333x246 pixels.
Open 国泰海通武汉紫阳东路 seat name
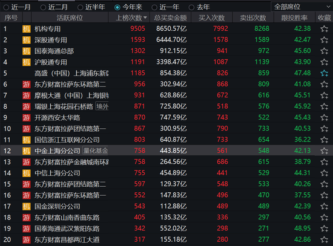67,228
